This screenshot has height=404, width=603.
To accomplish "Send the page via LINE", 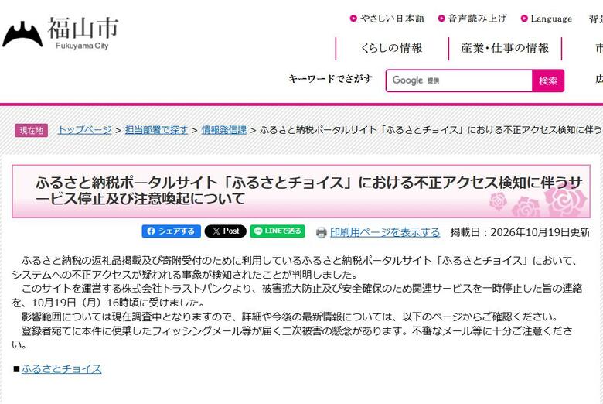I will [x=278, y=231].
